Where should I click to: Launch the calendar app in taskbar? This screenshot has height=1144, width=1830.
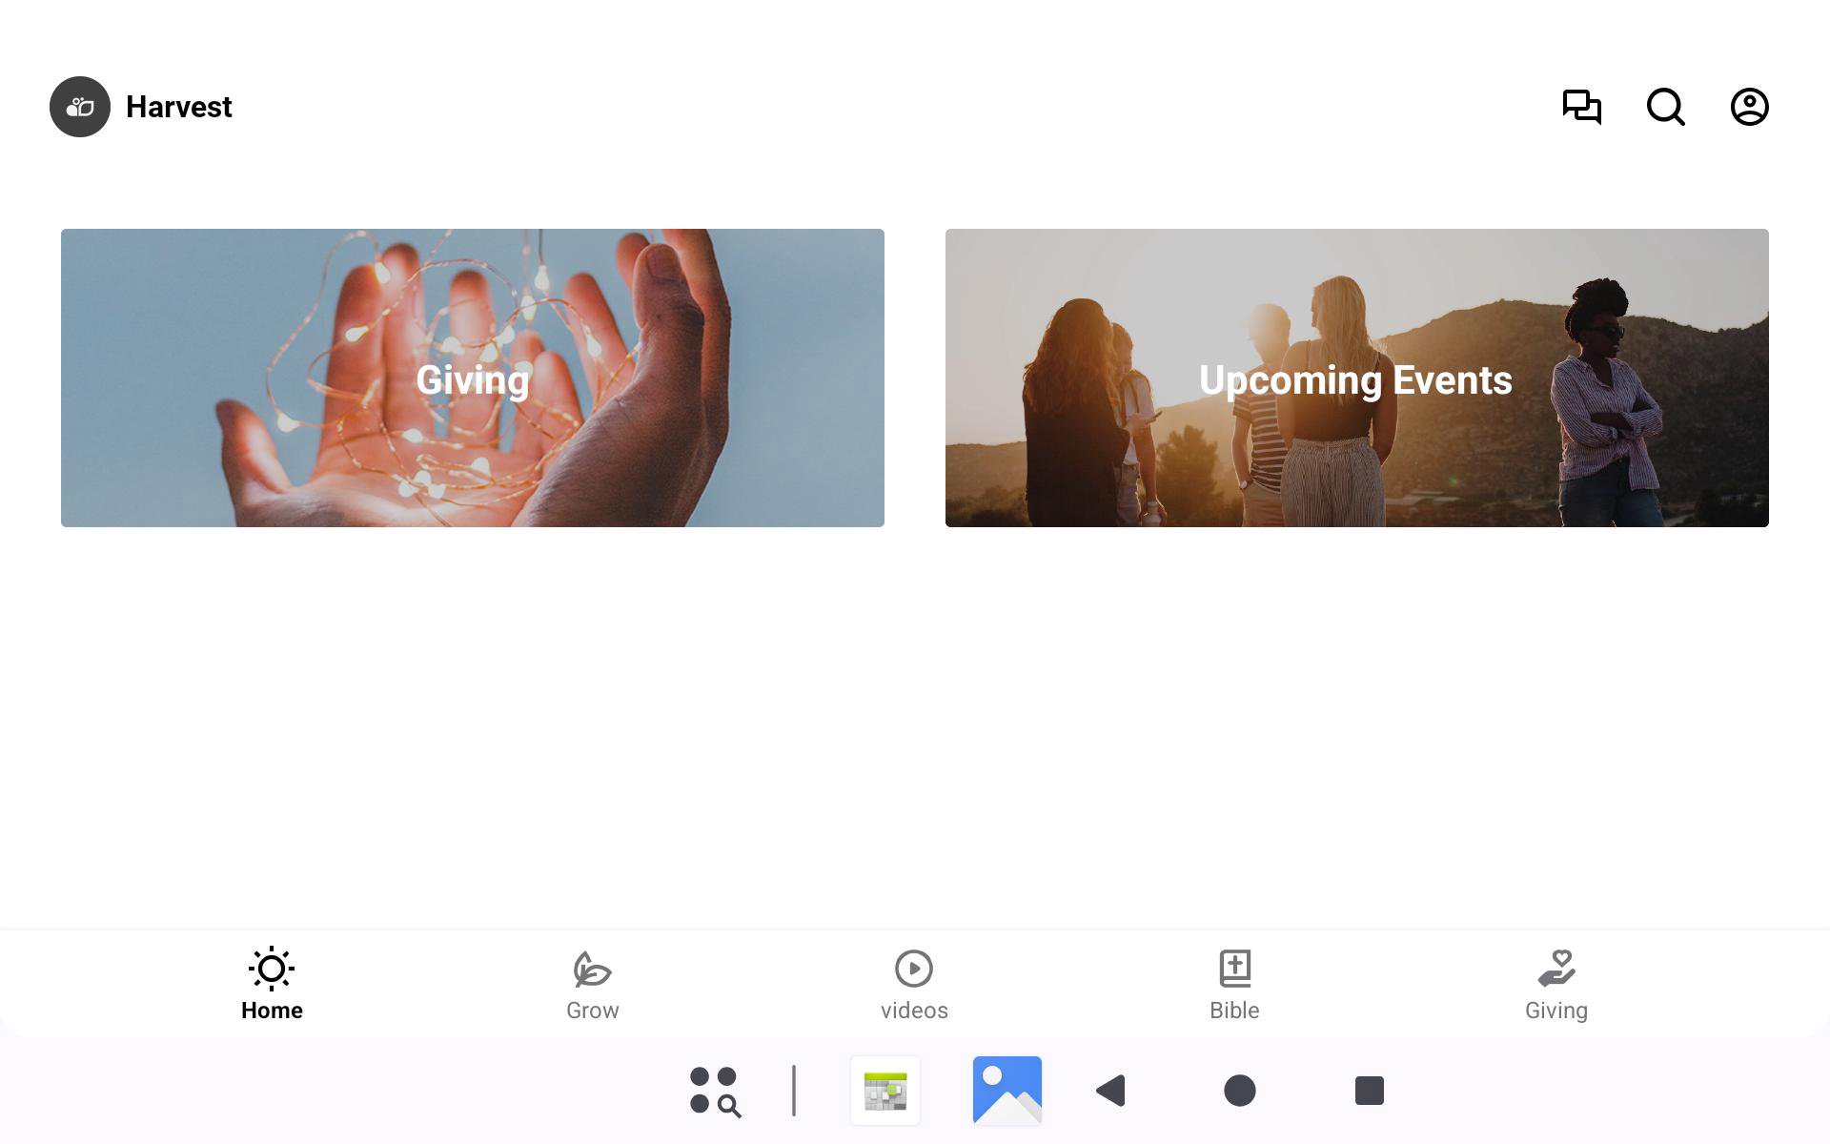pos(885,1091)
